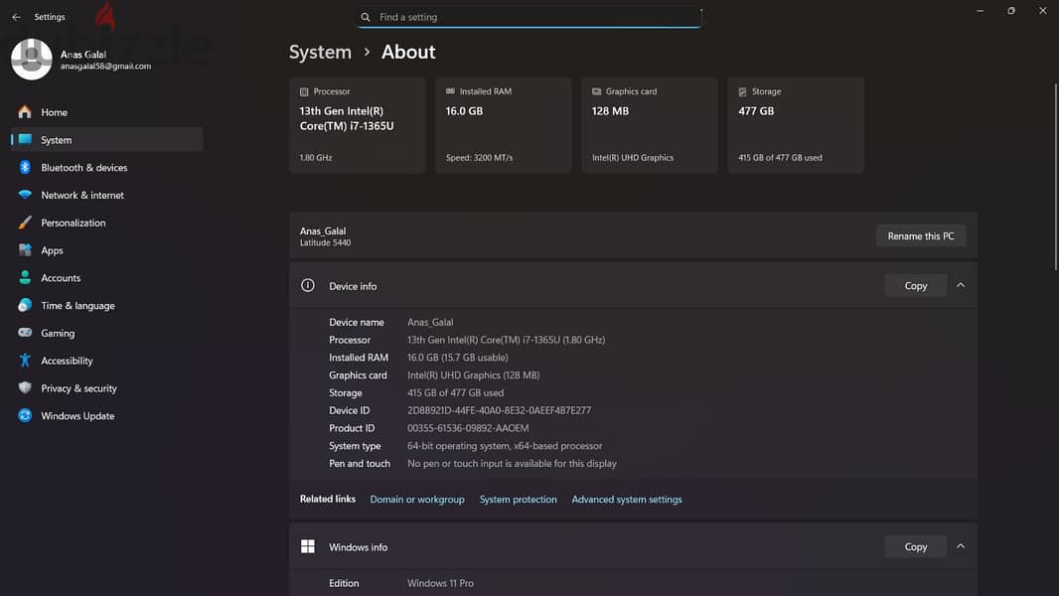
Task: Click System in the breadcrumb
Action: [x=320, y=52]
